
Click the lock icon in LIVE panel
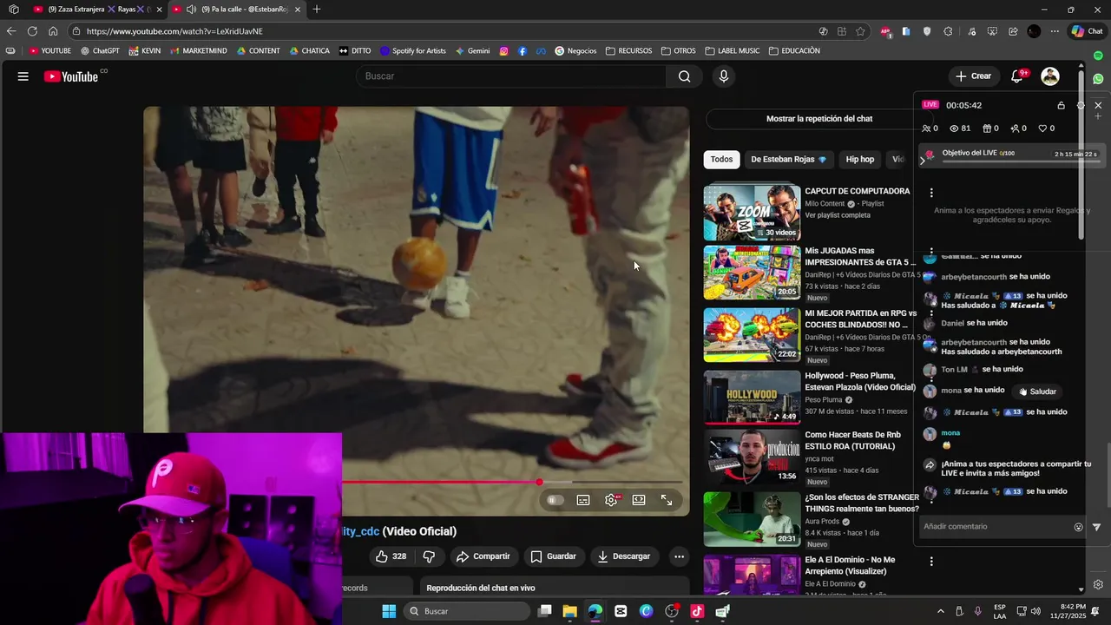click(1061, 105)
